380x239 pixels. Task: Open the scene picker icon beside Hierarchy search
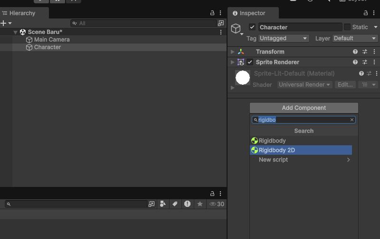221,23
